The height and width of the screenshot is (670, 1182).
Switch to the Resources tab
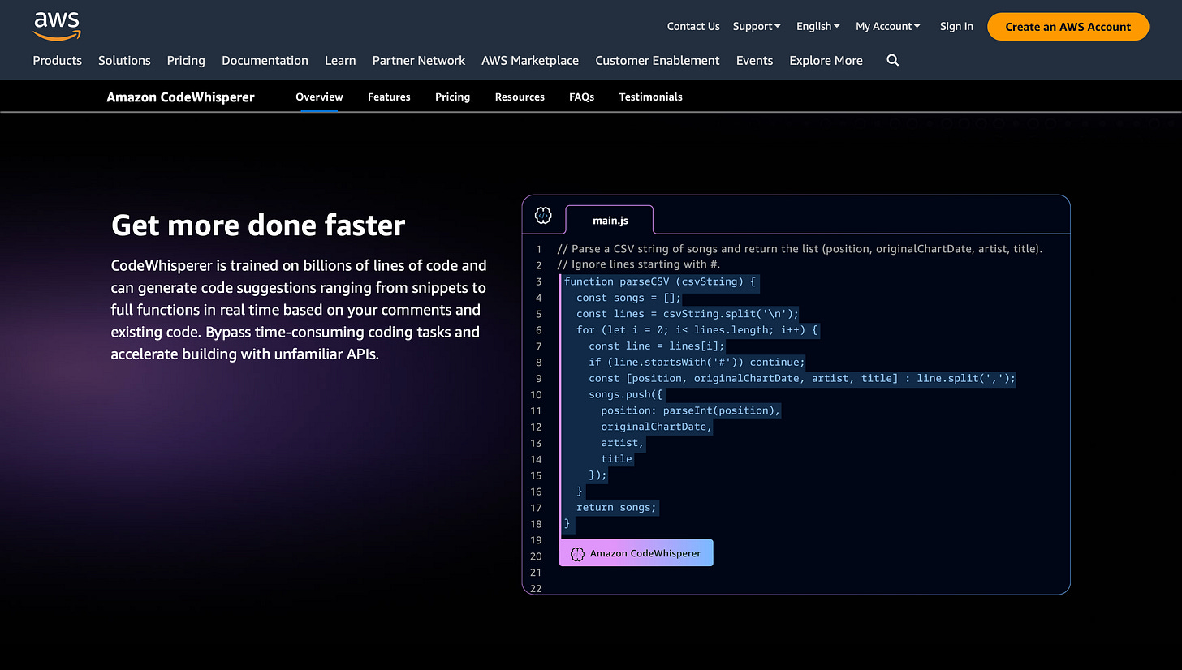[x=520, y=97]
